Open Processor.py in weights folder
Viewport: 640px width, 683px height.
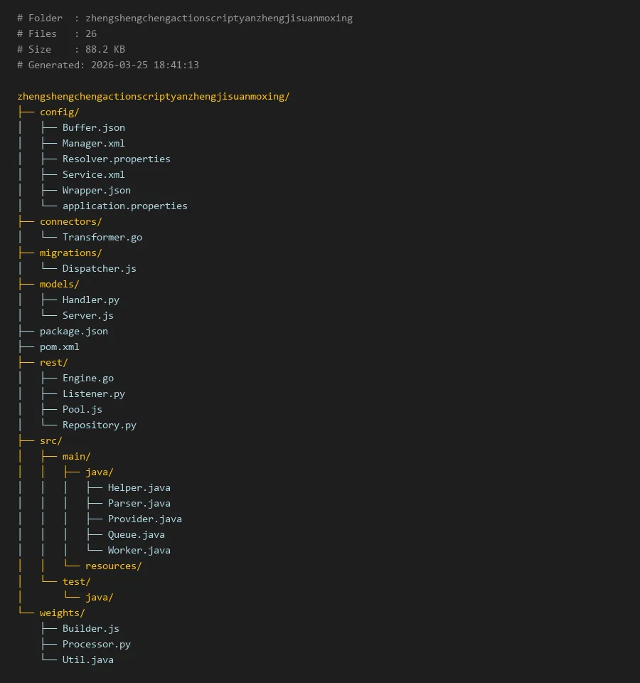tap(96, 644)
